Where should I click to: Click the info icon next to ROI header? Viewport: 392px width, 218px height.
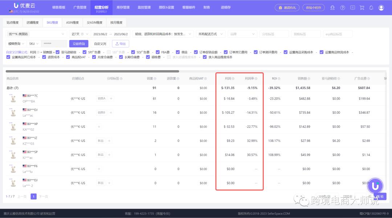[279, 78]
